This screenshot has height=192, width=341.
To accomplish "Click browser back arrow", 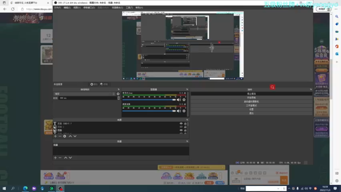I will pyautogui.click(x=5, y=9).
